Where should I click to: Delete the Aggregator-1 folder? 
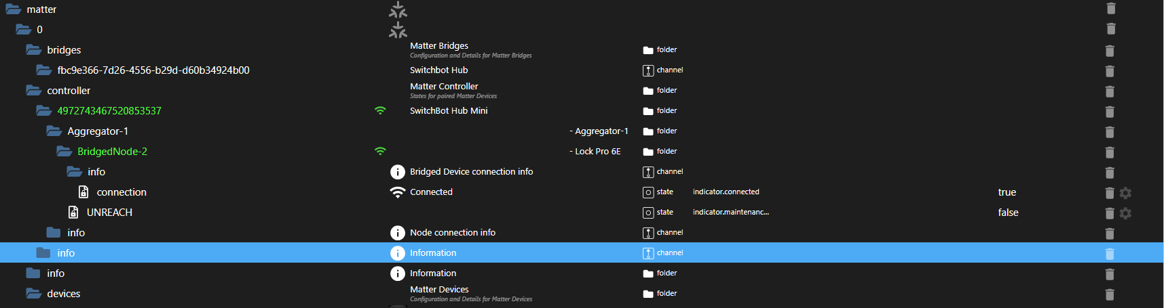[x=1110, y=132]
